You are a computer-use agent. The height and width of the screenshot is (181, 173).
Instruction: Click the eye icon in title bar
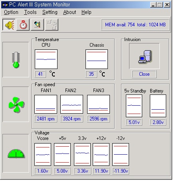coord(5,5)
